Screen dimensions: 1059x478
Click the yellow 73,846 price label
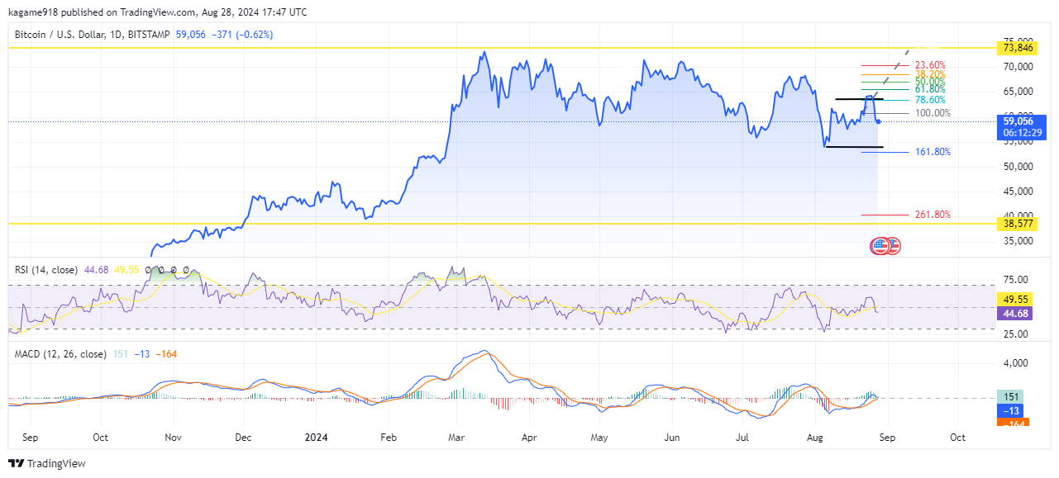(1018, 49)
